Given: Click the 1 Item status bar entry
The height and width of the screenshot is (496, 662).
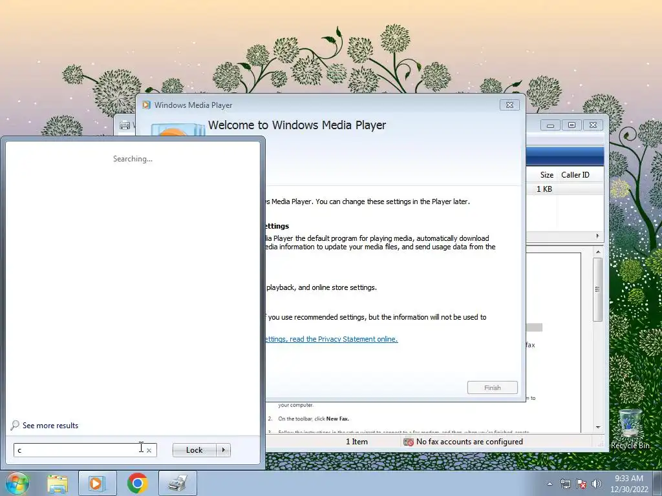Looking at the screenshot, I should point(357,442).
